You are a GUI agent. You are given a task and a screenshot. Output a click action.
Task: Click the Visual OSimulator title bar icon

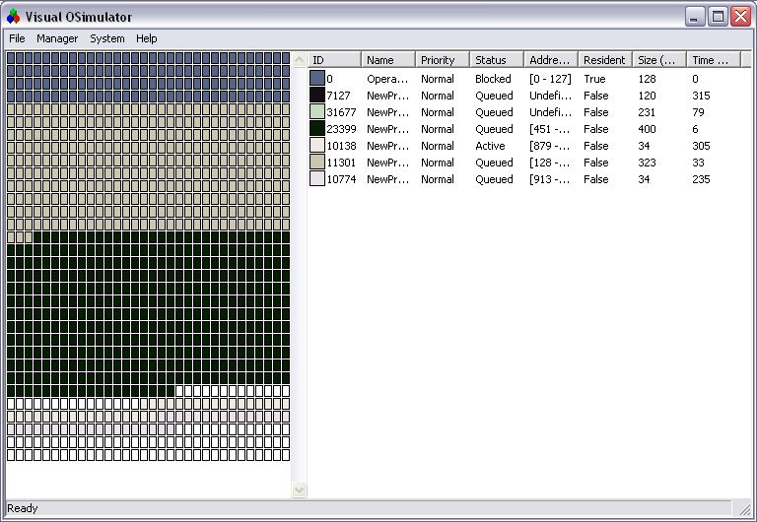click(13, 17)
